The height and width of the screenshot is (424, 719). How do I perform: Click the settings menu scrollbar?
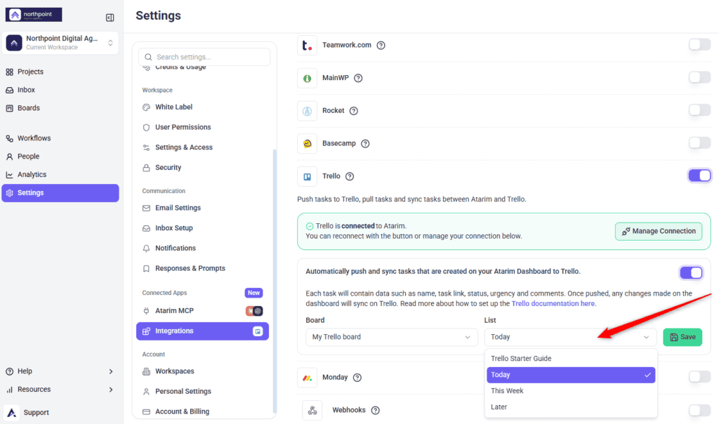[x=275, y=281]
